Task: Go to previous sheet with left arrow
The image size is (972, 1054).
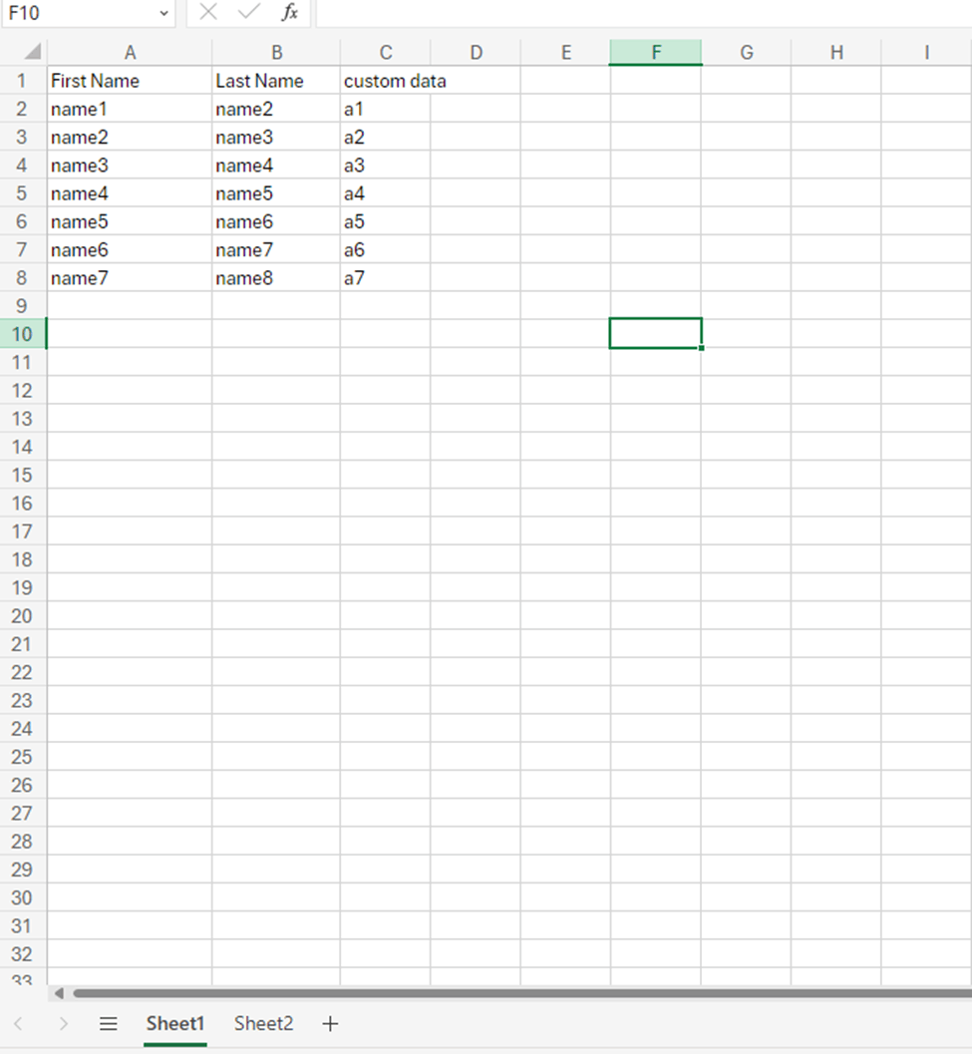Action: (x=18, y=1024)
